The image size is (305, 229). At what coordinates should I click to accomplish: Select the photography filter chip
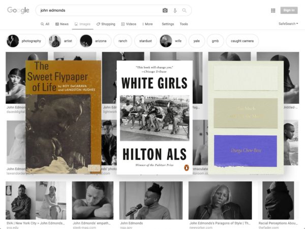pyautogui.click(x=26, y=41)
